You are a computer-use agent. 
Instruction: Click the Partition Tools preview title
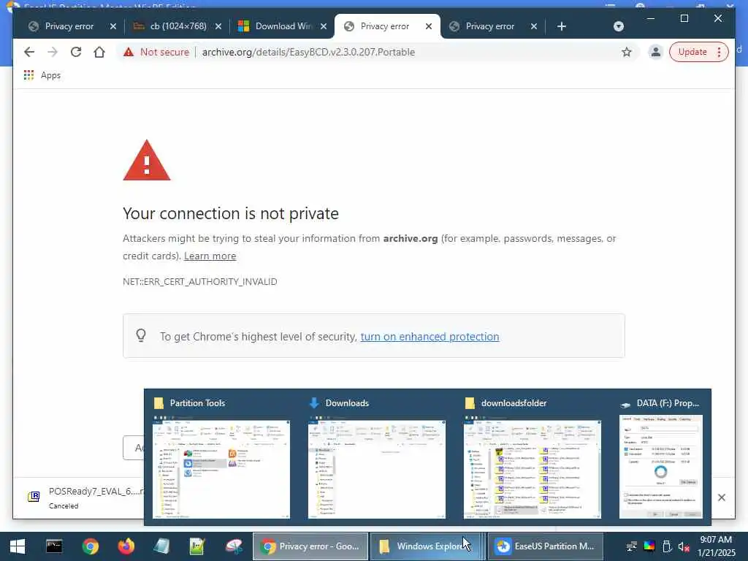tap(197, 403)
